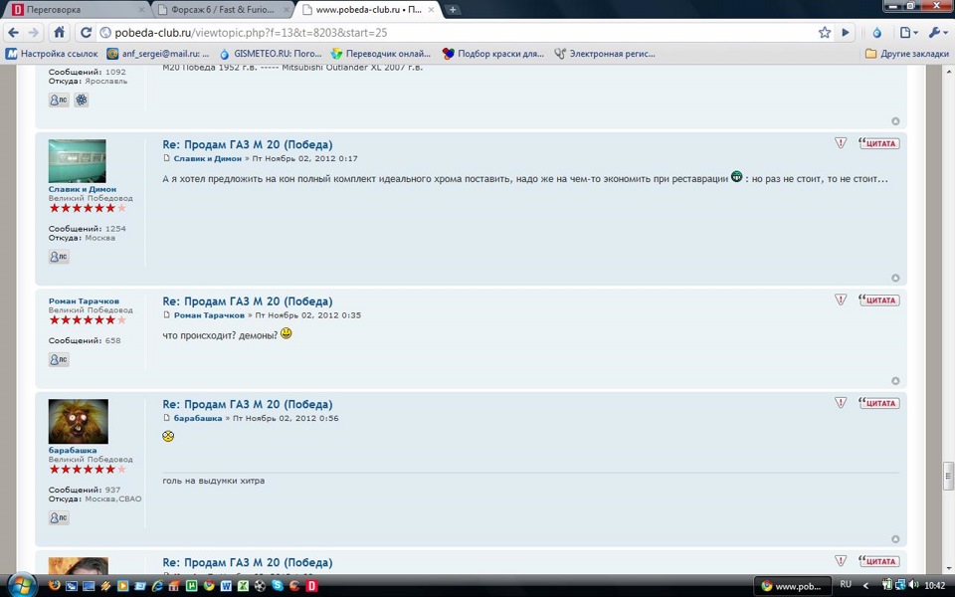
Task: Open the page menu dropdown
Action: point(908,33)
